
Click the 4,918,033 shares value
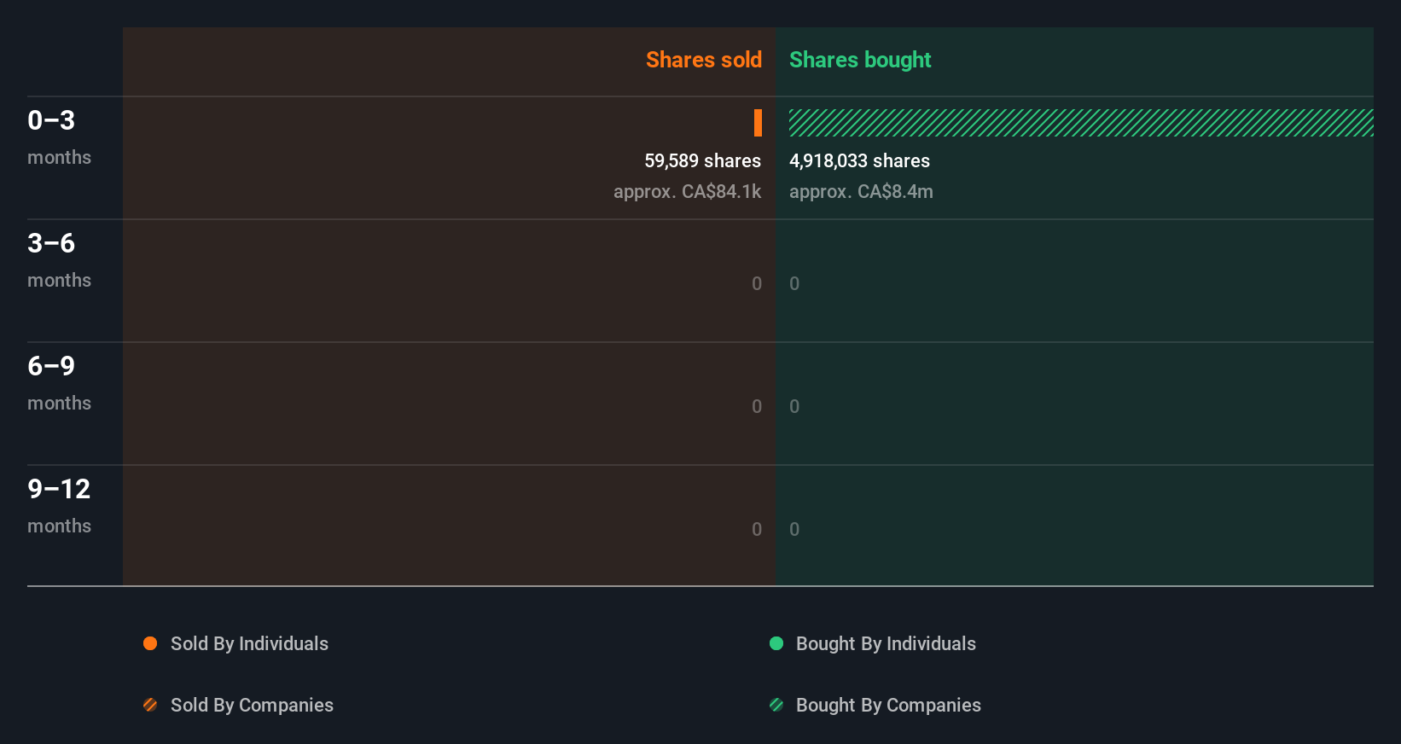(859, 160)
